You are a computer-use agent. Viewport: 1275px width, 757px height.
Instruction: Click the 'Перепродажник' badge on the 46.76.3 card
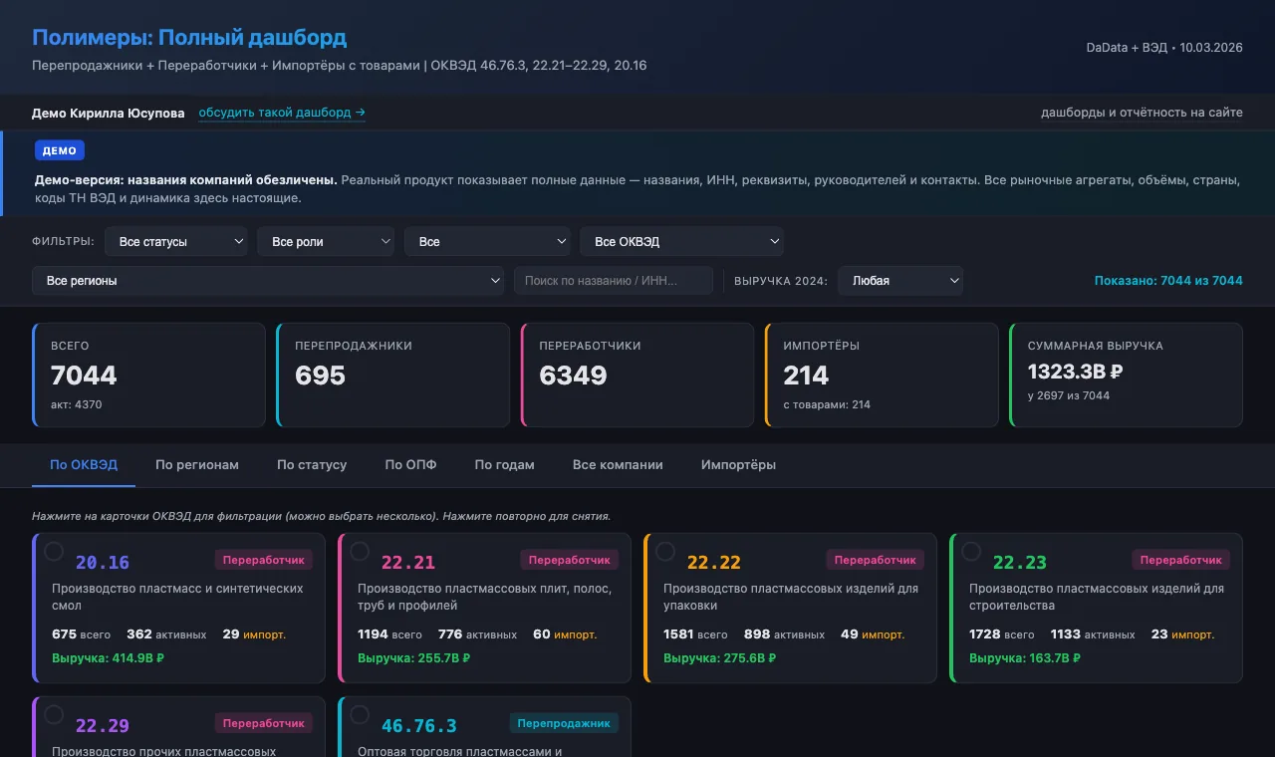coord(566,723)
